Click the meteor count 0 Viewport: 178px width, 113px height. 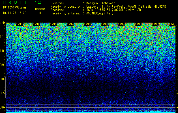click(40, 13)
